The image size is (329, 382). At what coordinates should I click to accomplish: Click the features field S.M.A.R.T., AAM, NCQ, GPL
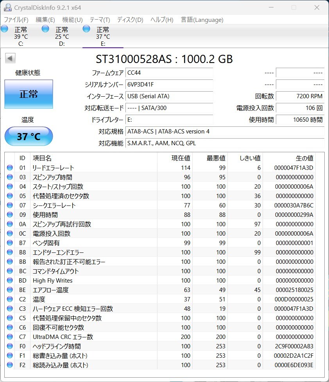point(225,143)
